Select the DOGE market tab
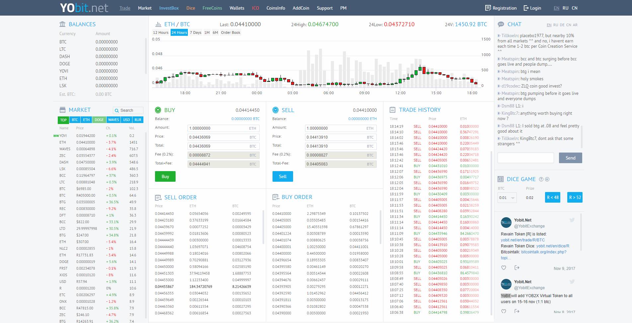Image resolution: width=632 pixels, height=323 pixels. point(99,120)
